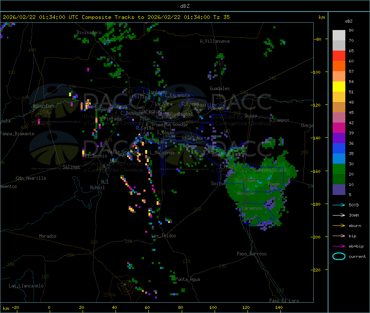Click the 'A_Villanueva' map label
The image size is (370, 313).
click(215, 41)
